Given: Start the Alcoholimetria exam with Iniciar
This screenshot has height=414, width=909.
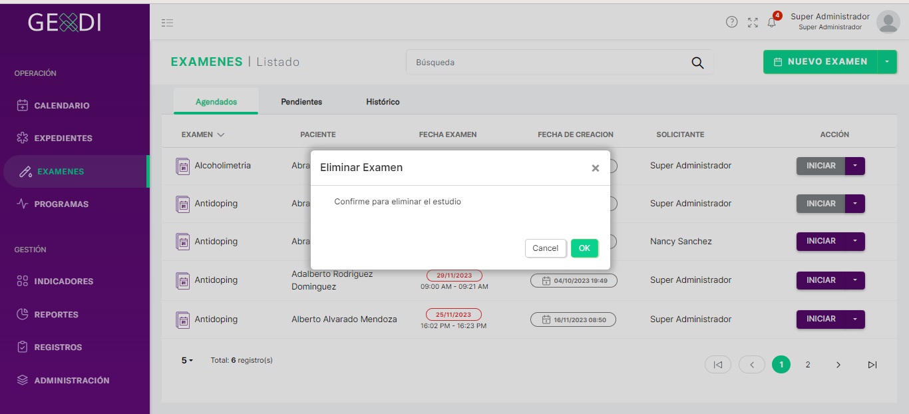Looking at the screenshot, I should click(x=820, y=166).
